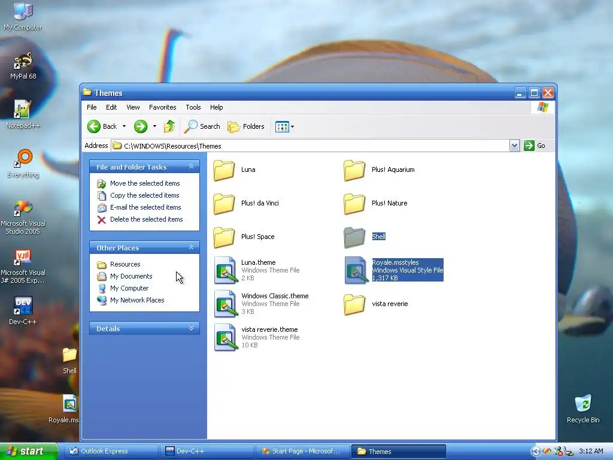Image resolution: width=613 pixels, height=460 pixels.
Task: Click the address bar path field
Action: 311,146
